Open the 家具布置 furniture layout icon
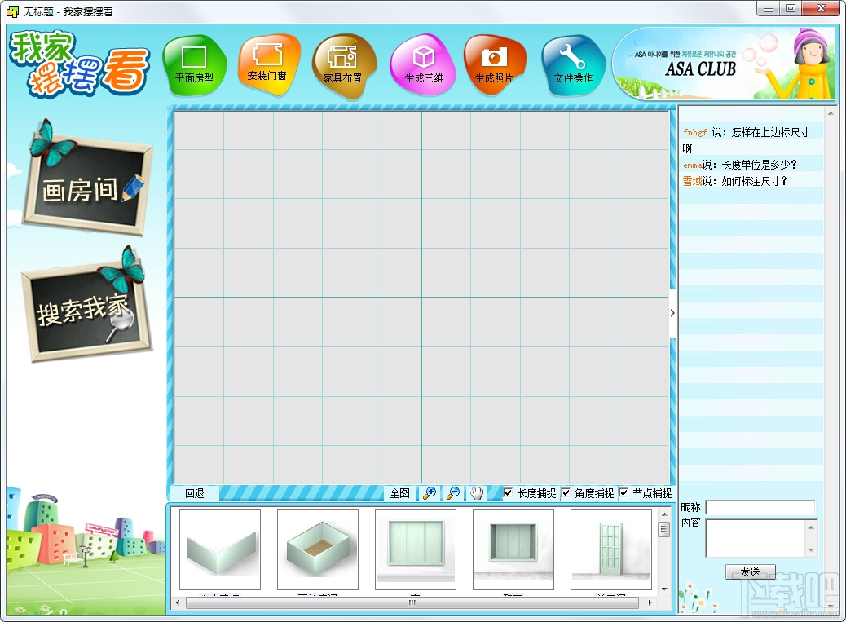Image resolution: width=846 pixels, height=622 pixels. tap(343, 66)
